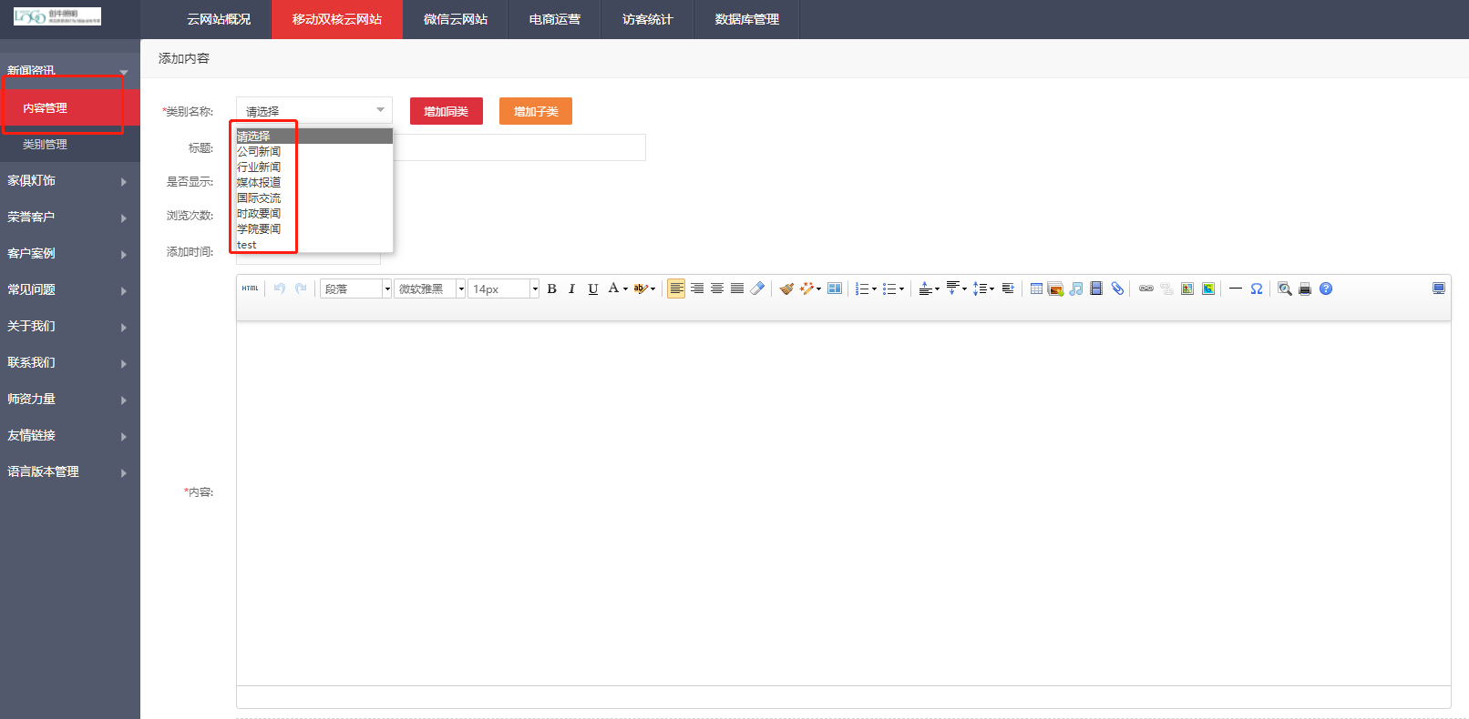Open editor help question mark
The height and width of the screenshot is (719, 1469).
click(1326, 289)
